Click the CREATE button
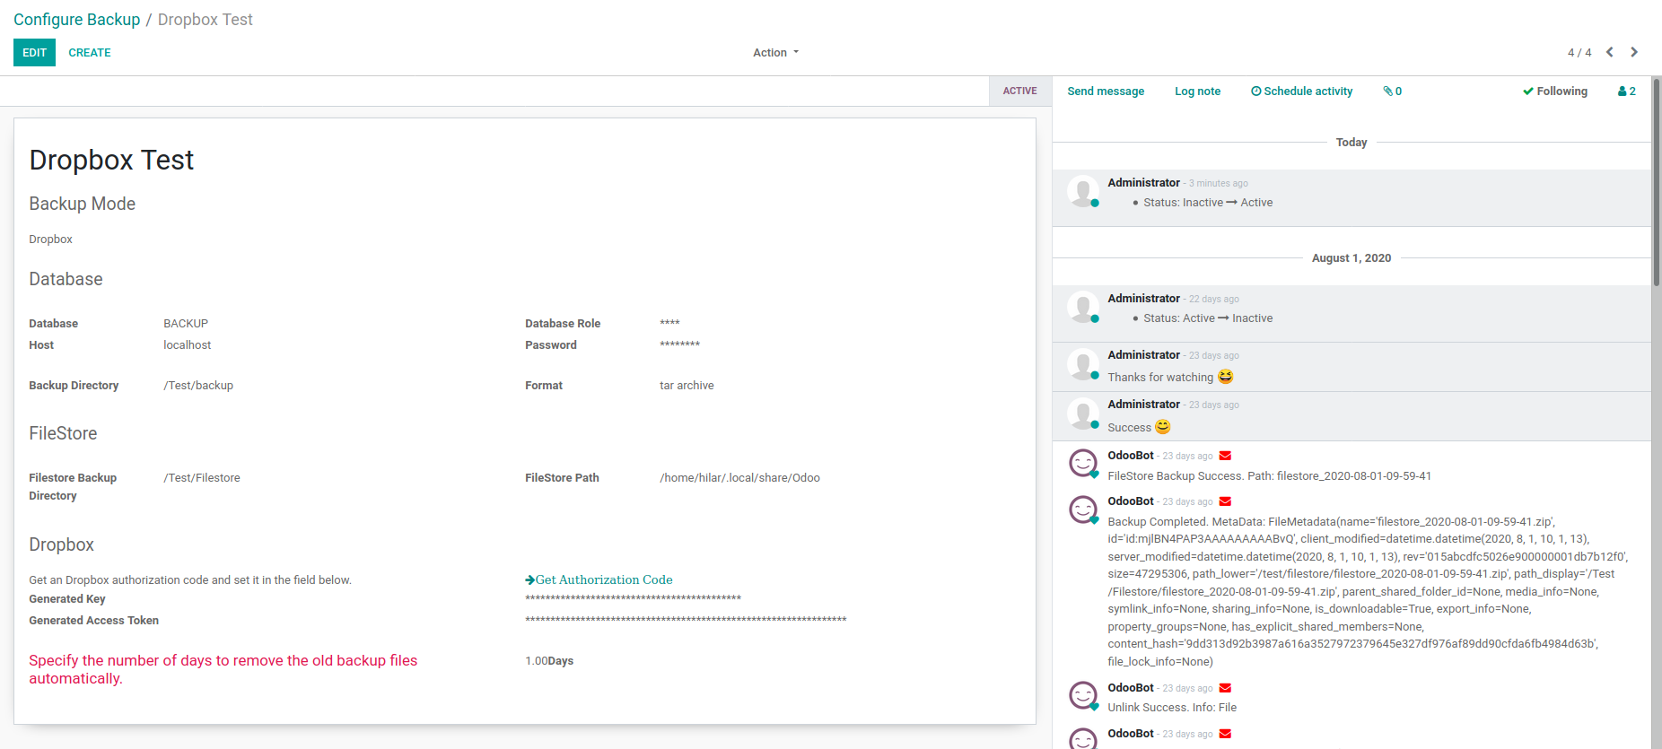The image size is (1662, 749). pyautogui.click(x=90, y=53)
